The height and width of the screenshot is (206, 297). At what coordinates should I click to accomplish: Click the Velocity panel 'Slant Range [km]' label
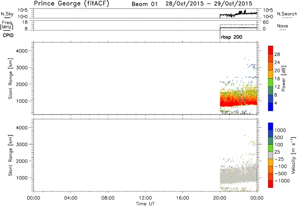10,155
